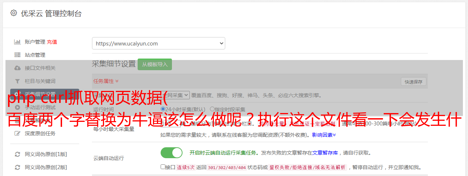
Task: Click the refresh icon for 同义词伪原创[2版]
Action: pos(17,167)
